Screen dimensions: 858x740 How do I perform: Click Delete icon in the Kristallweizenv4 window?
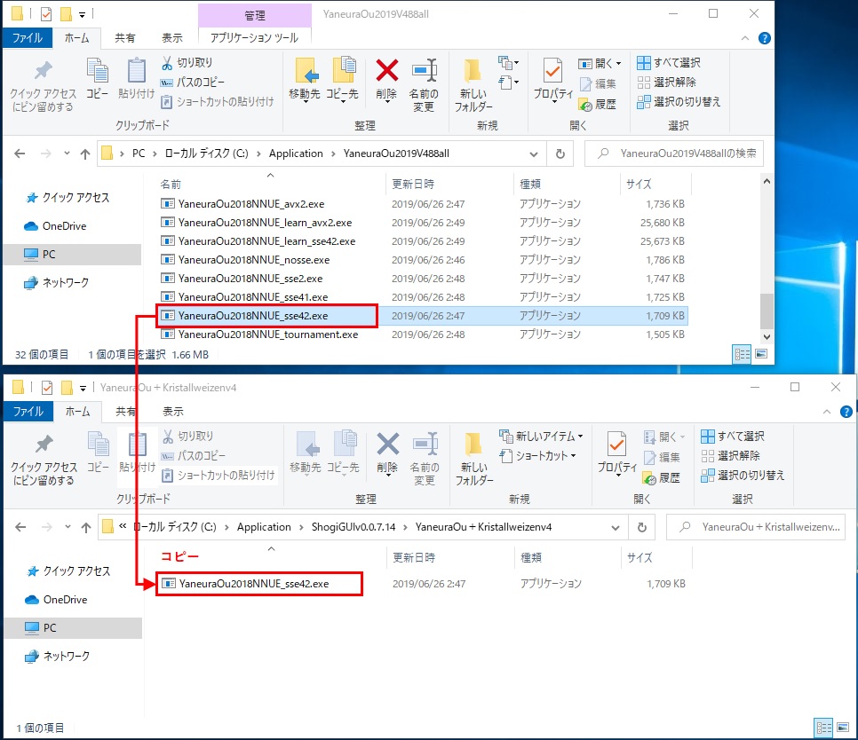[x=387, y=453]
